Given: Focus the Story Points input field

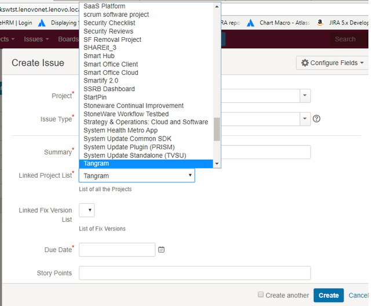Looking at the screenshot, I should pos(195,273).
